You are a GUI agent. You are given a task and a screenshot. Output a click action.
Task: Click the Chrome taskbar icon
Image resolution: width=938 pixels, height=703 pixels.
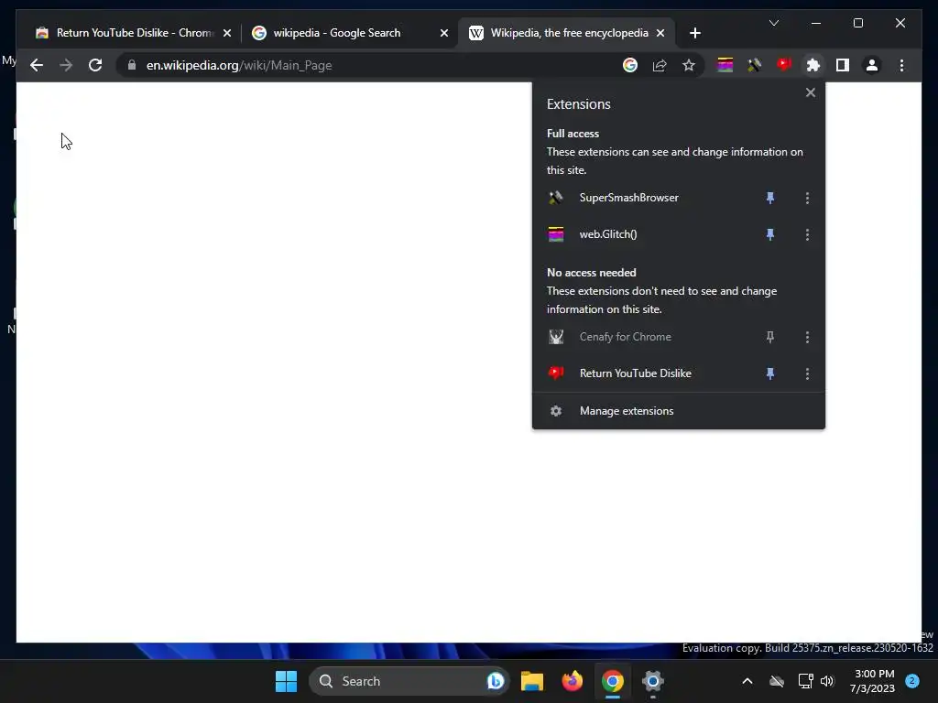coord(613,681)
